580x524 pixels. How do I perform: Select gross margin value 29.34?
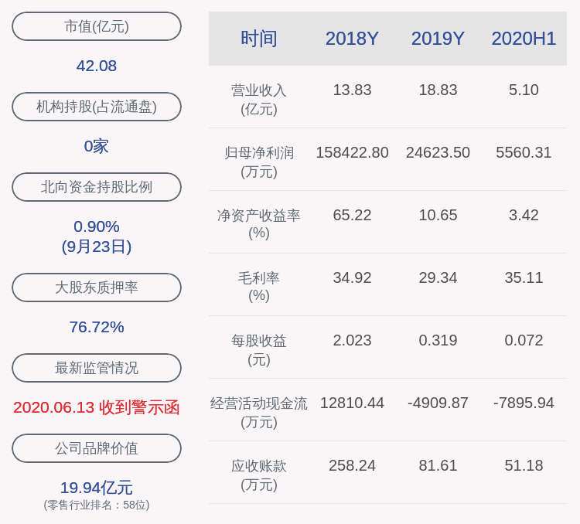(438, 277)
